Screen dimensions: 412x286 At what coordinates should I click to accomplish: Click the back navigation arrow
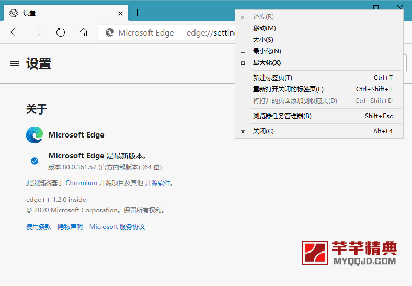[15, 32]
